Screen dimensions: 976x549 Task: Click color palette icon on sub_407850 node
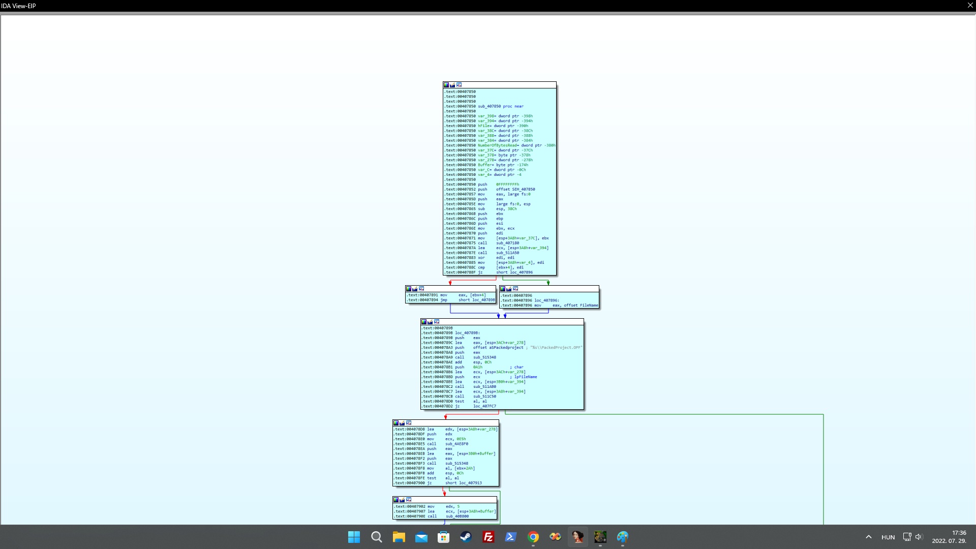[446, 85]
